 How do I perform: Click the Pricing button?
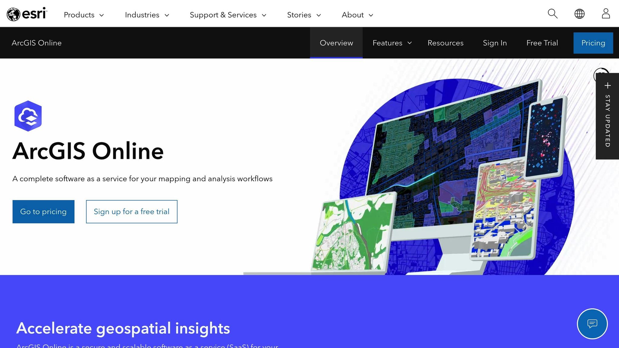[x=593, y=43]
